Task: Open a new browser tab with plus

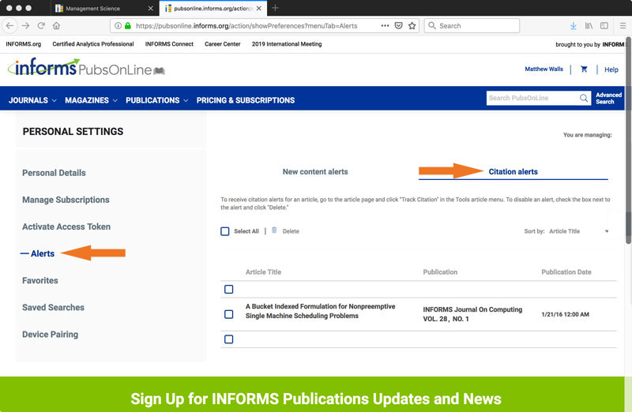Action: [275, 8]
